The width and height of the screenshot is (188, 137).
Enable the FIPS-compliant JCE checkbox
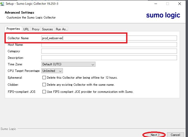click(x=44, y=92)
